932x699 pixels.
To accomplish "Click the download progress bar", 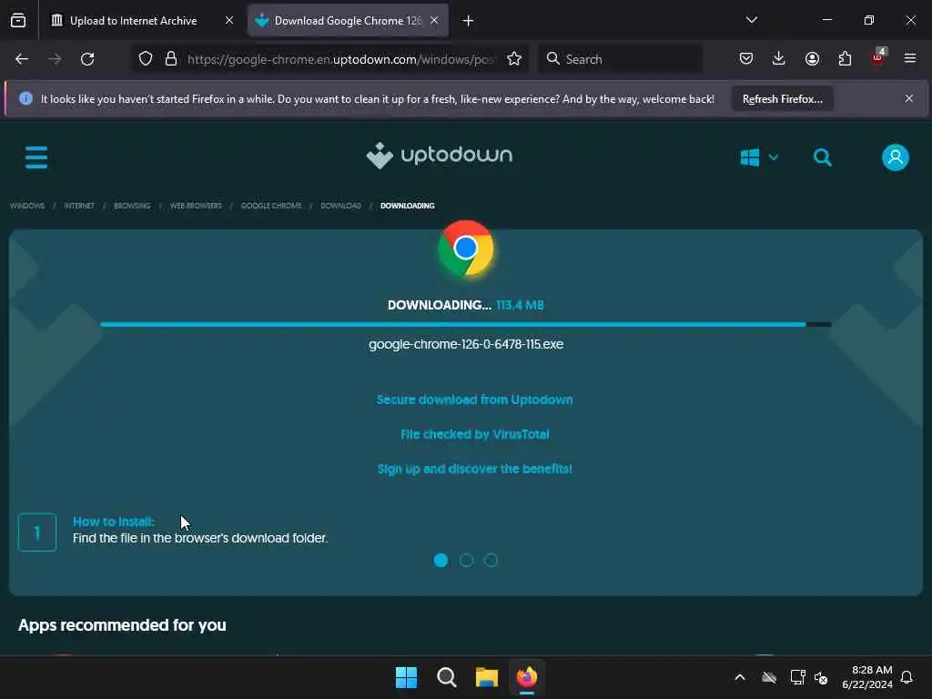I will click(465, 325).
